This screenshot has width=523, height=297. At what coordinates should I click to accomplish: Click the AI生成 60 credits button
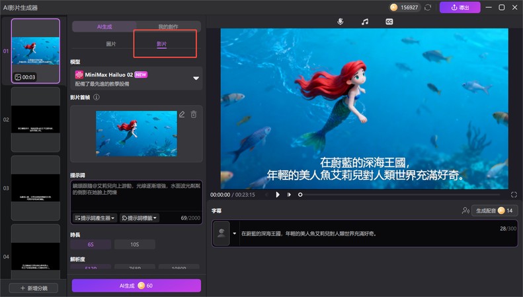point(136,286)
